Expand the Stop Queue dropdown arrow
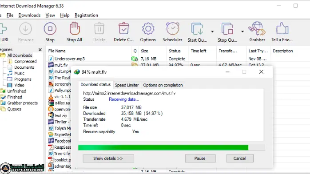The height and width of the screenshot is (174, 310). click(x=242, y=32)
